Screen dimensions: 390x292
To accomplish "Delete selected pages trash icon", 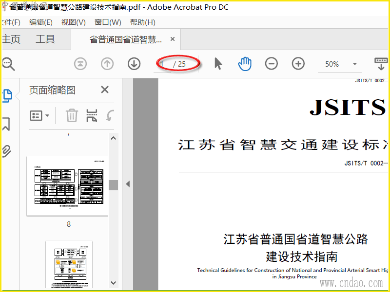I will tap(72, 115).
